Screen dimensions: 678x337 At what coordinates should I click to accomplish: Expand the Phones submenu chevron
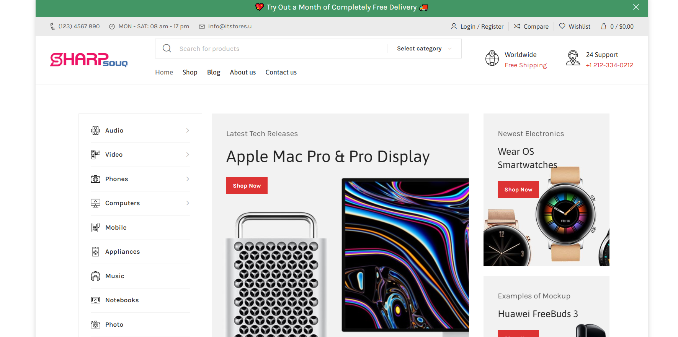[x=188, y=179]
